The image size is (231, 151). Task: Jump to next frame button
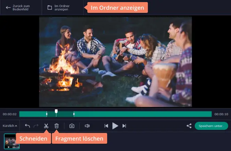click(x=124, y=126)
